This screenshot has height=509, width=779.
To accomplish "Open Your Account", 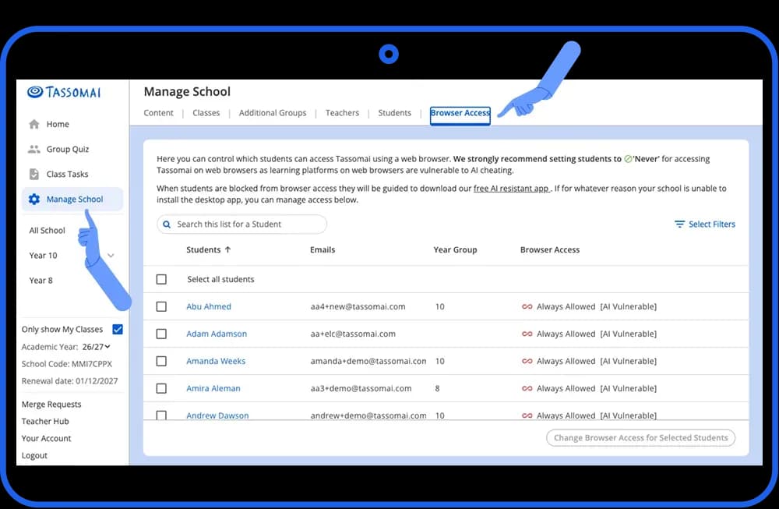I will (46, 438).
